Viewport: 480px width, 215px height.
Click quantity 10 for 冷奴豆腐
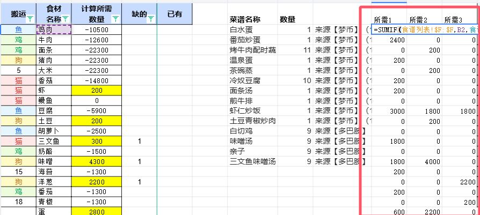click(x=295, y=80)
